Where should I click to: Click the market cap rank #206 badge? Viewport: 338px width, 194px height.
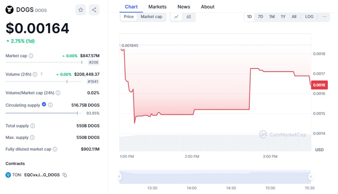point(93,62)
